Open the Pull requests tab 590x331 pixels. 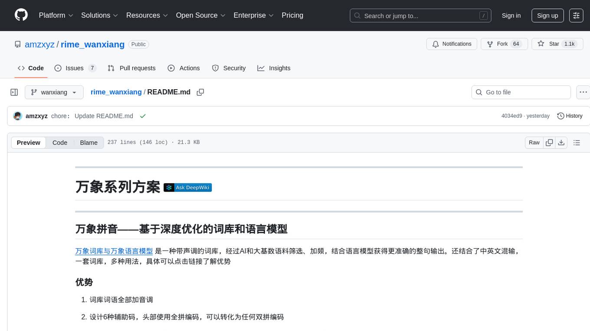click(131, 68)
